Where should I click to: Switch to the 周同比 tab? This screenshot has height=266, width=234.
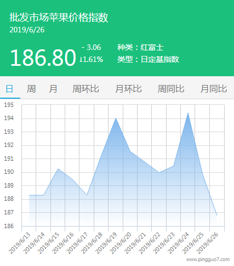click(x=171, y=89)
